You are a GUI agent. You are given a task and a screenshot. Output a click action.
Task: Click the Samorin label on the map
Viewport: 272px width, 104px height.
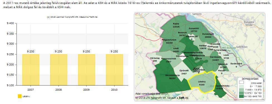coord(197,14)
